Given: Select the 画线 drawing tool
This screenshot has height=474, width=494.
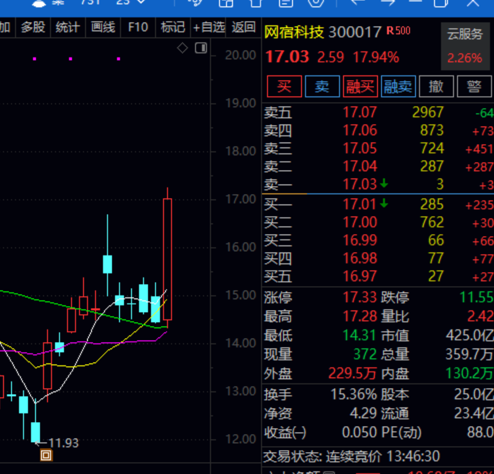Looking at the screenshot, I should click(x=103, y=27).
